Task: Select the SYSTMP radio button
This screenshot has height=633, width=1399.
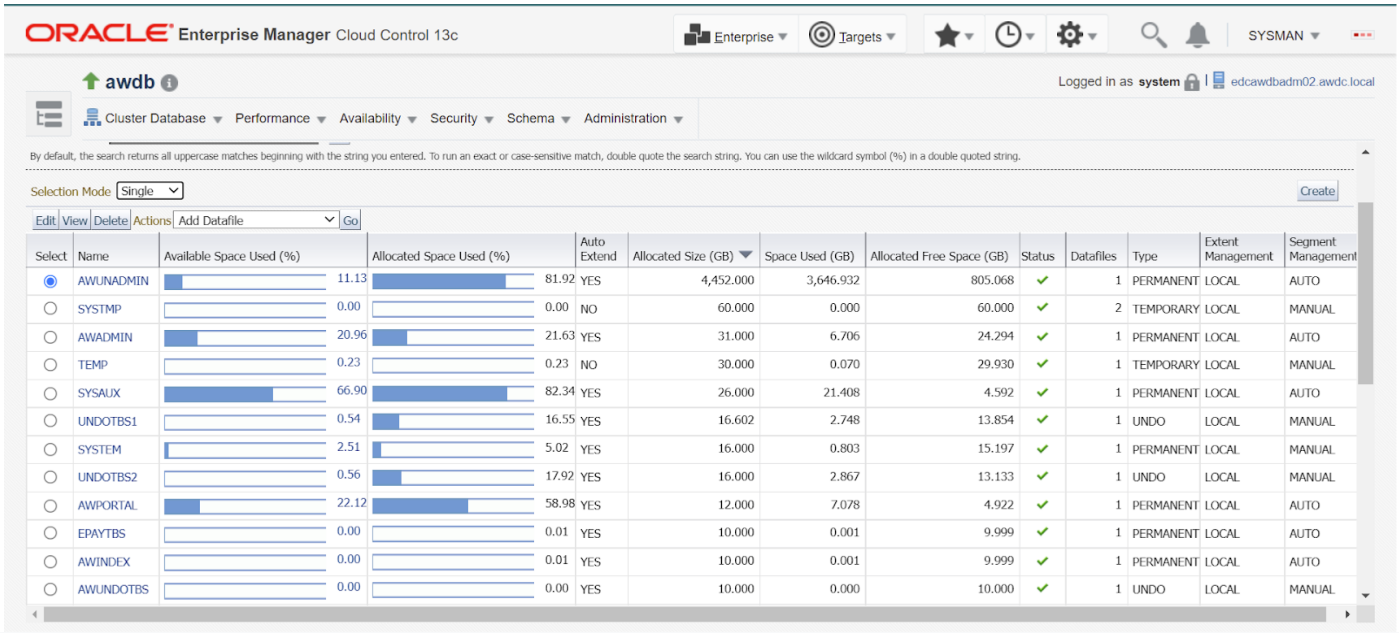Action: (x=50, y=309)
